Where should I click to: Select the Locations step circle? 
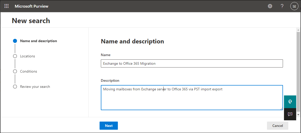(x=15, y=56)
